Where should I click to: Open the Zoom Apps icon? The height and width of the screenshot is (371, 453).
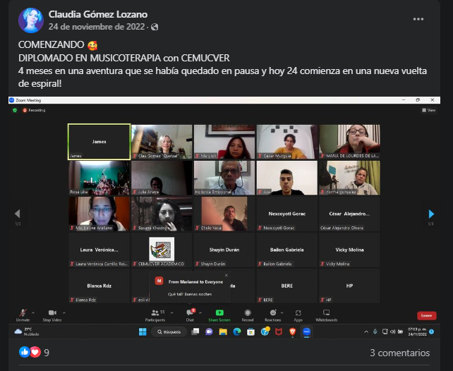(298, 312)
